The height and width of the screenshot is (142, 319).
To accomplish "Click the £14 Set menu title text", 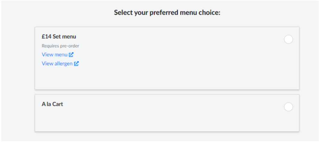I will click(59, 37).
